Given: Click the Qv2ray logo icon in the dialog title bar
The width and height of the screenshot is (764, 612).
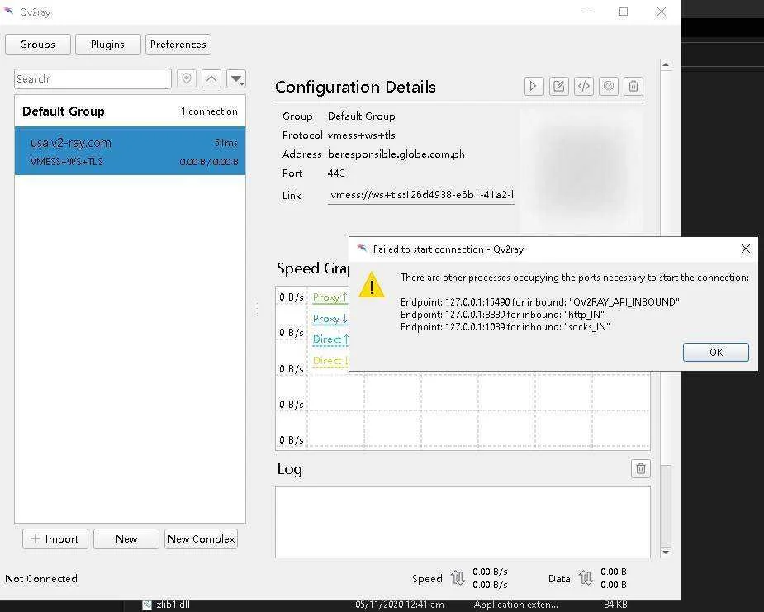Looking at the screenshot, I should (362, 249).
